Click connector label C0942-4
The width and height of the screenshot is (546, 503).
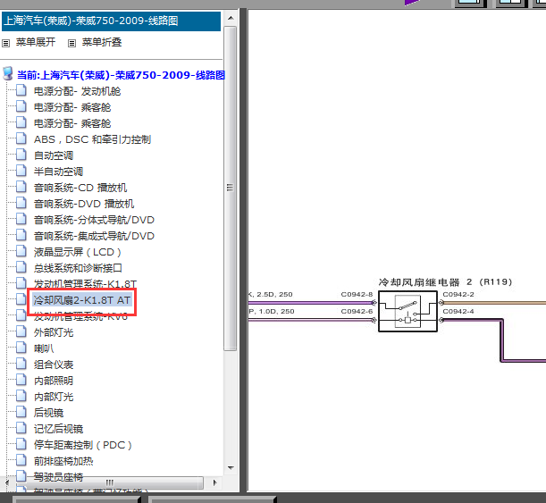coord(458,311)
